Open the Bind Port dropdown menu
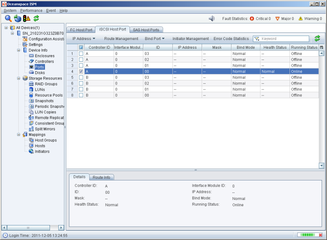Screen dimensions: 327x240 pyautogui.click(x=155, y=39)
